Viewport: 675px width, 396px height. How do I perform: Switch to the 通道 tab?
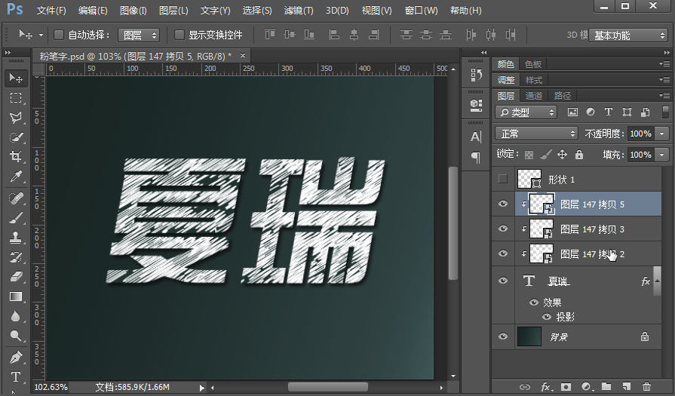pos(534,96)
